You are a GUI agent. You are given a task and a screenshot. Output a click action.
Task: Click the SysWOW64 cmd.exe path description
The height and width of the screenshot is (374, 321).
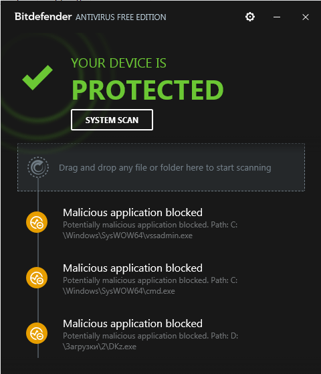tap(150, 286)
